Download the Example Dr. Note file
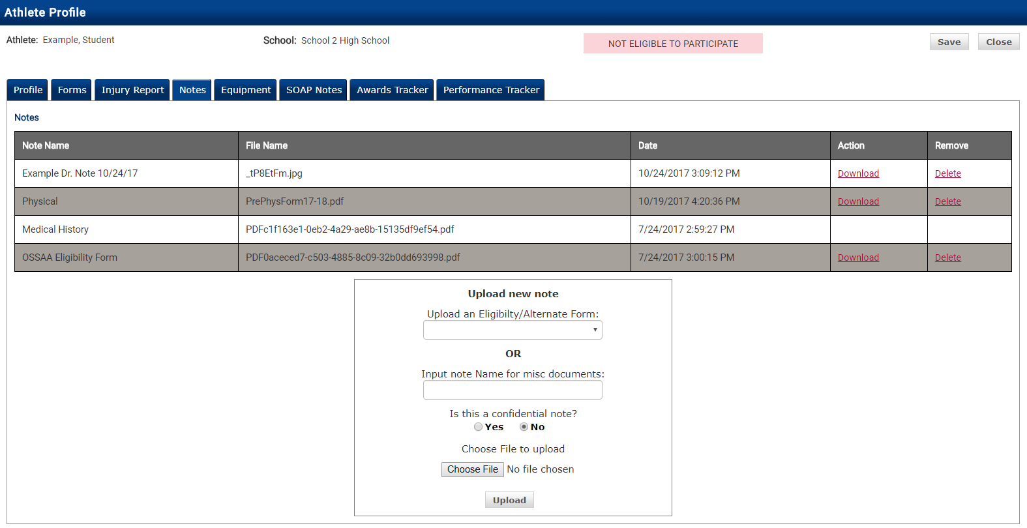The image size is (1027, 528). (x=858, y=173)
